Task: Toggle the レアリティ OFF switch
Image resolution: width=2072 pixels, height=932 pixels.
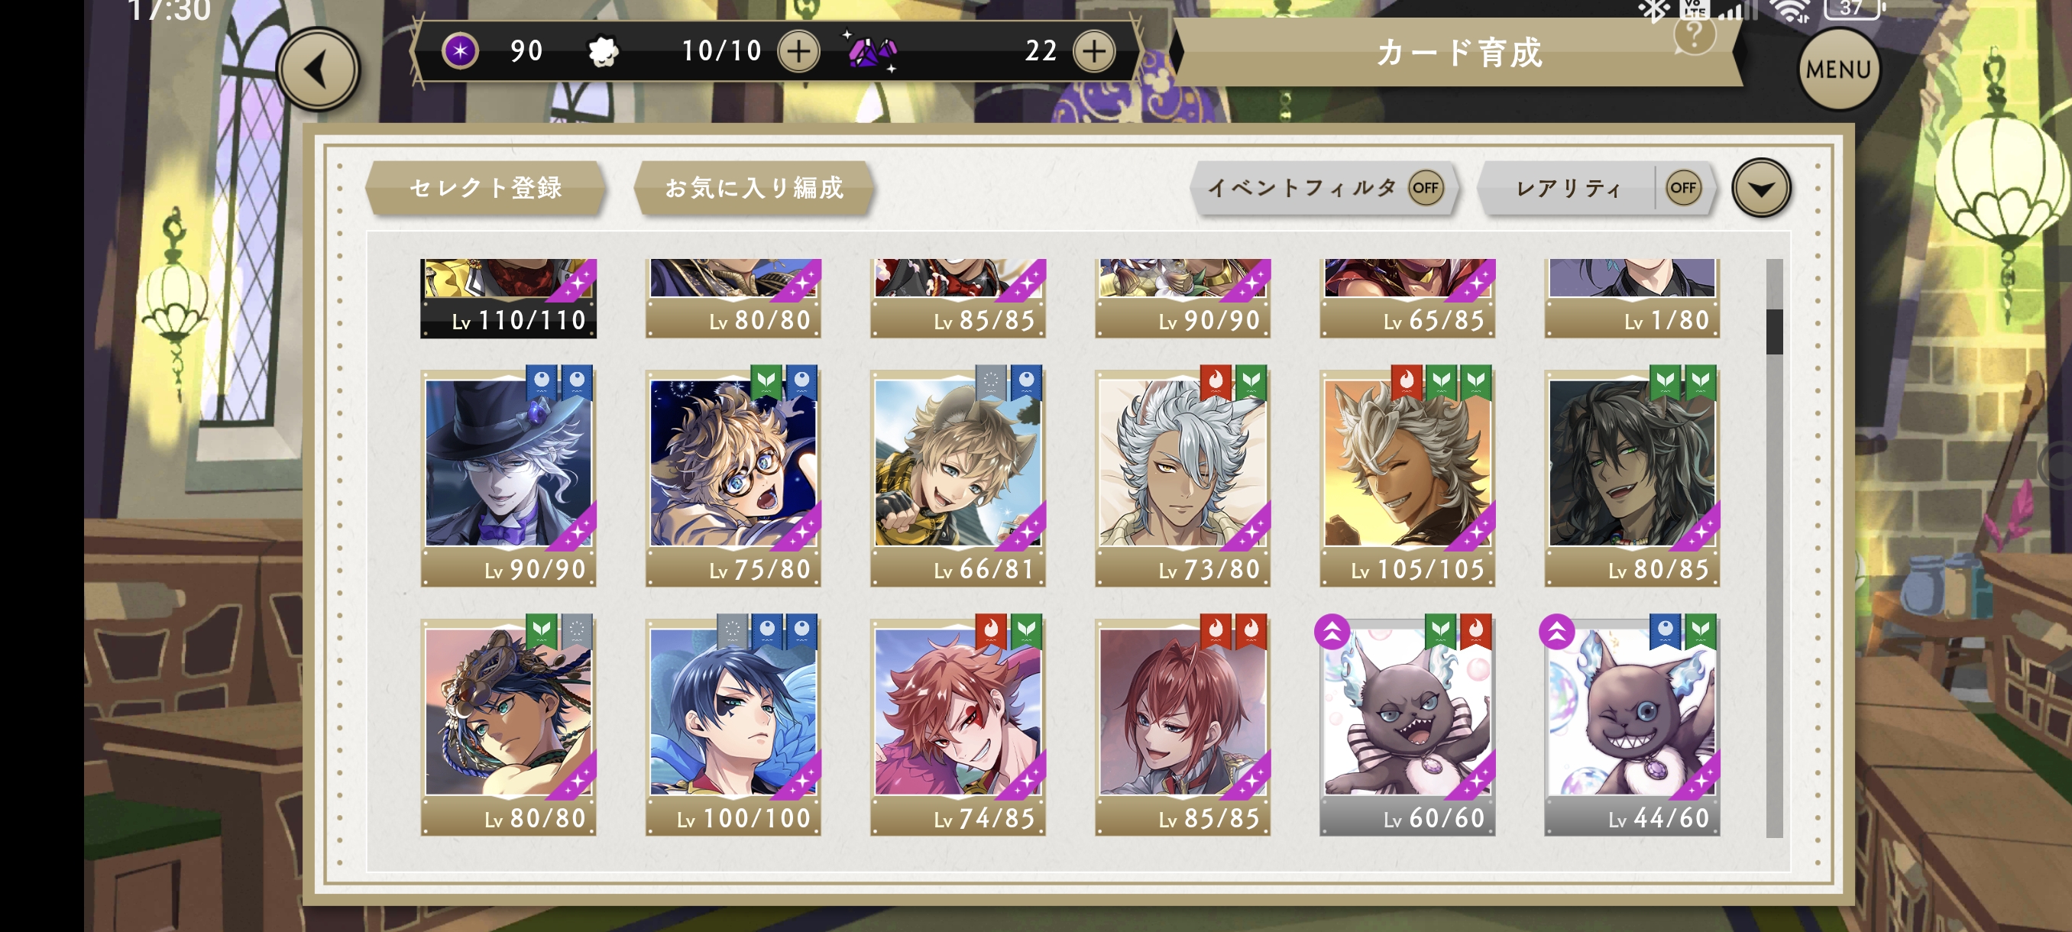Action: 1682,188
